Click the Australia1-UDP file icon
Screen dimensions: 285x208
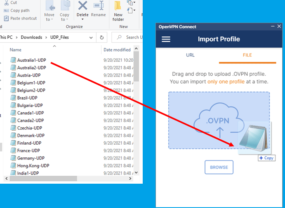13,60
